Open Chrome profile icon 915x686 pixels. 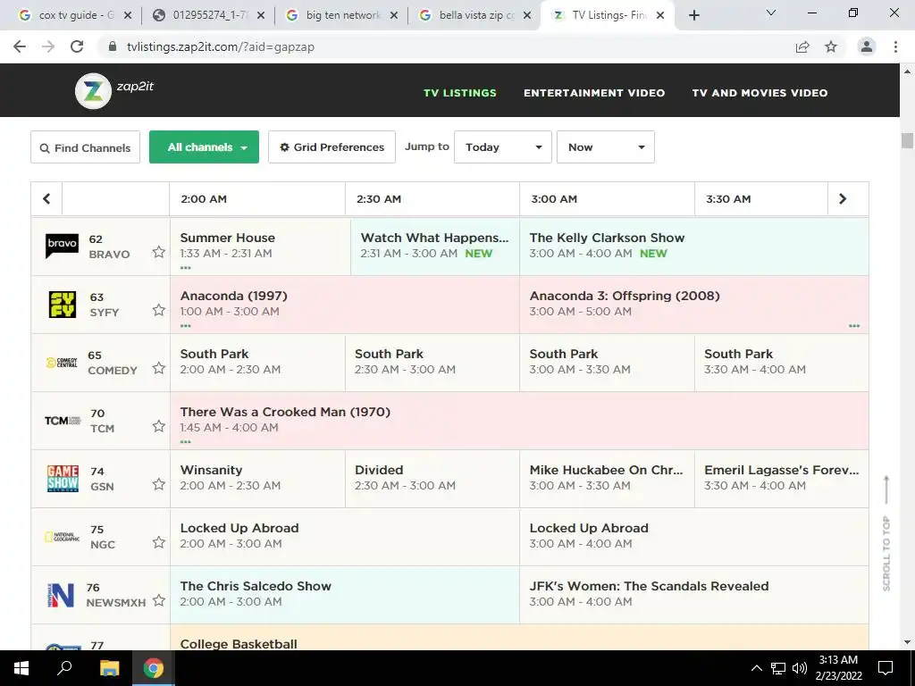(x=867, y=46)
